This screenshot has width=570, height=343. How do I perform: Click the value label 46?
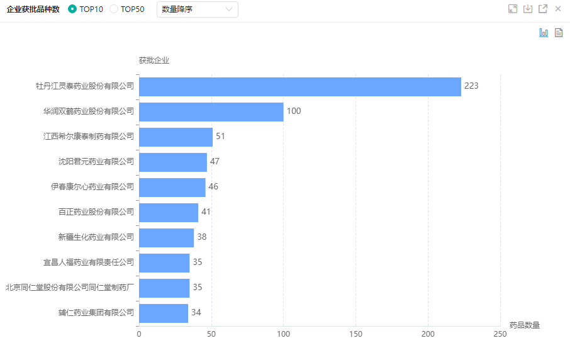click(x=213, y=186)
